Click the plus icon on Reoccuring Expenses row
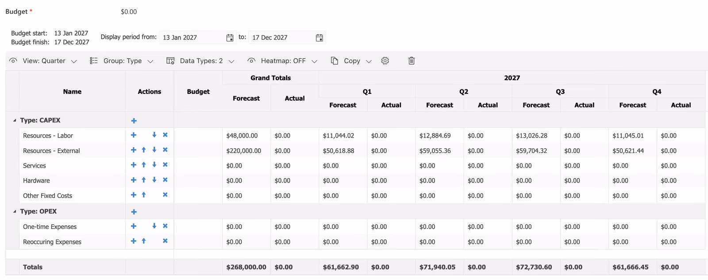Image resolution: width=708 pixels, height=280 pixels. coord(133,241)
